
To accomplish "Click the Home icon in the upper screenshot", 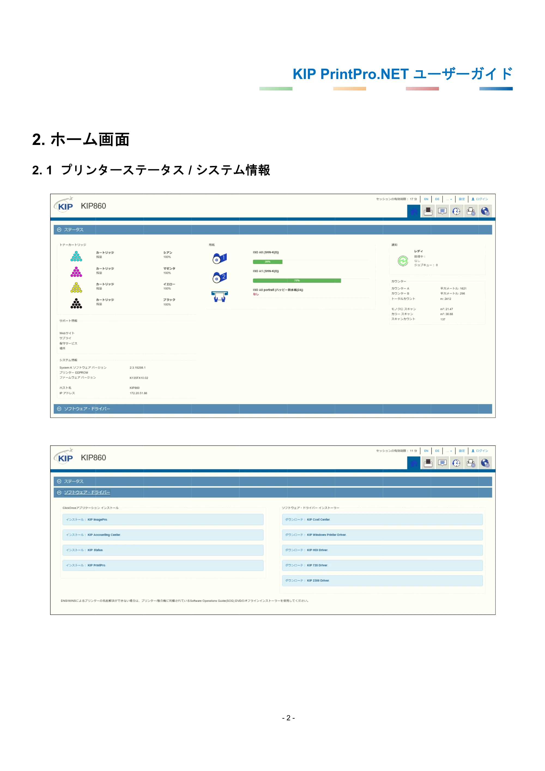I will [x=414, y=211].
